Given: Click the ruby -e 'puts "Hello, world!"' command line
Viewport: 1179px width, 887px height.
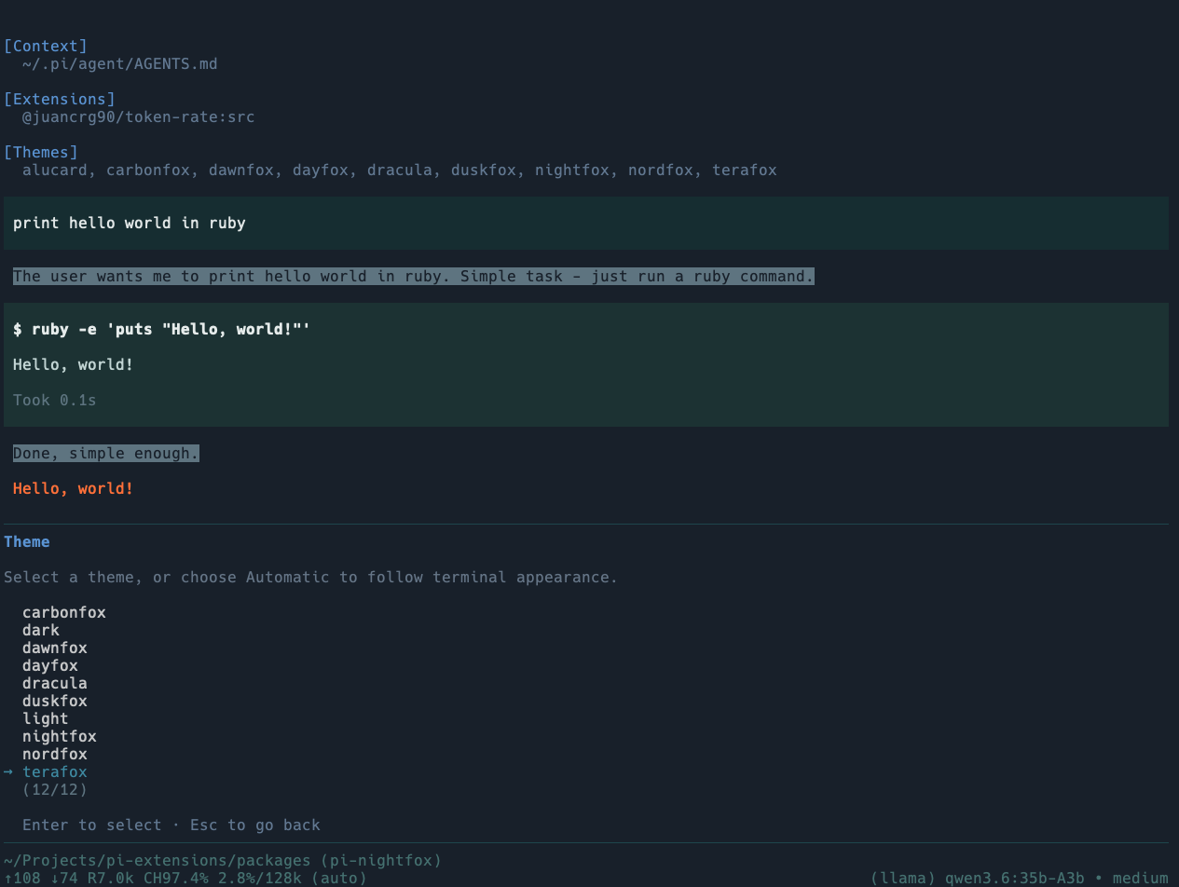Looking at the screenshot, I should click(x=161, y=329).
